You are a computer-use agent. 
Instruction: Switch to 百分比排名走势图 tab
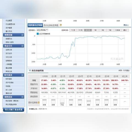pos(51,25)
